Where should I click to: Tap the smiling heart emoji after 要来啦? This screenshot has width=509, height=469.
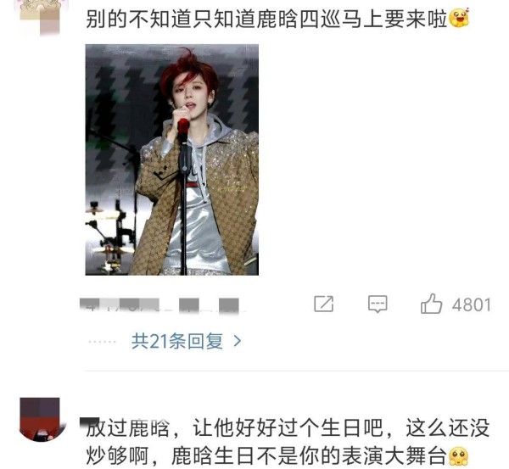tap(459, 18)
